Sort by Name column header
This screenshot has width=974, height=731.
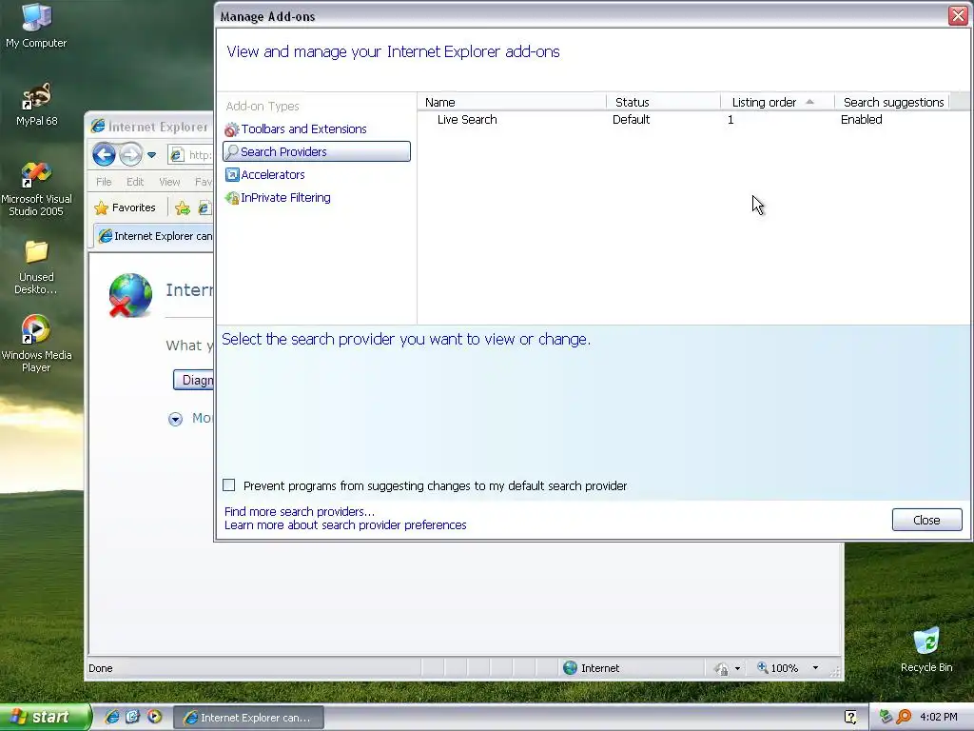(x=512, y=102)
